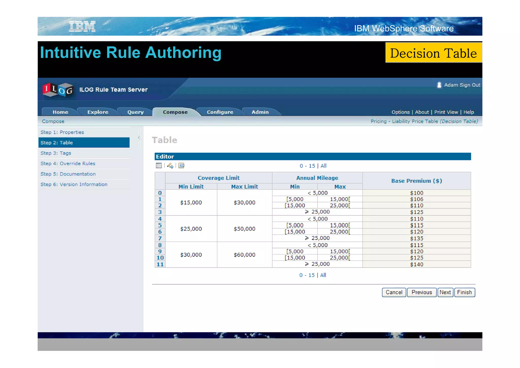The height and width of the screenshot is (368, 520).
Task: Open the Admin tab
Action: [x=260, y=112]
